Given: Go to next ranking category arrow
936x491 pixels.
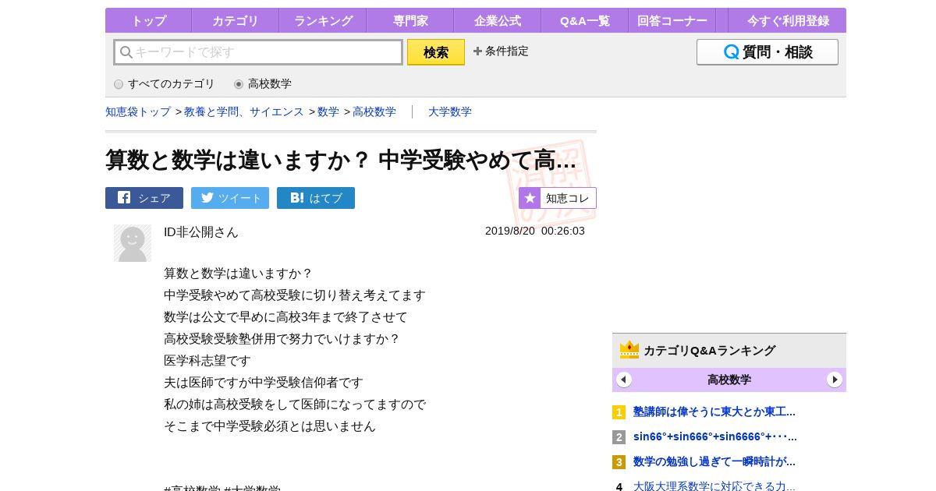Looking at the screenshot, I should pos(835,380).
